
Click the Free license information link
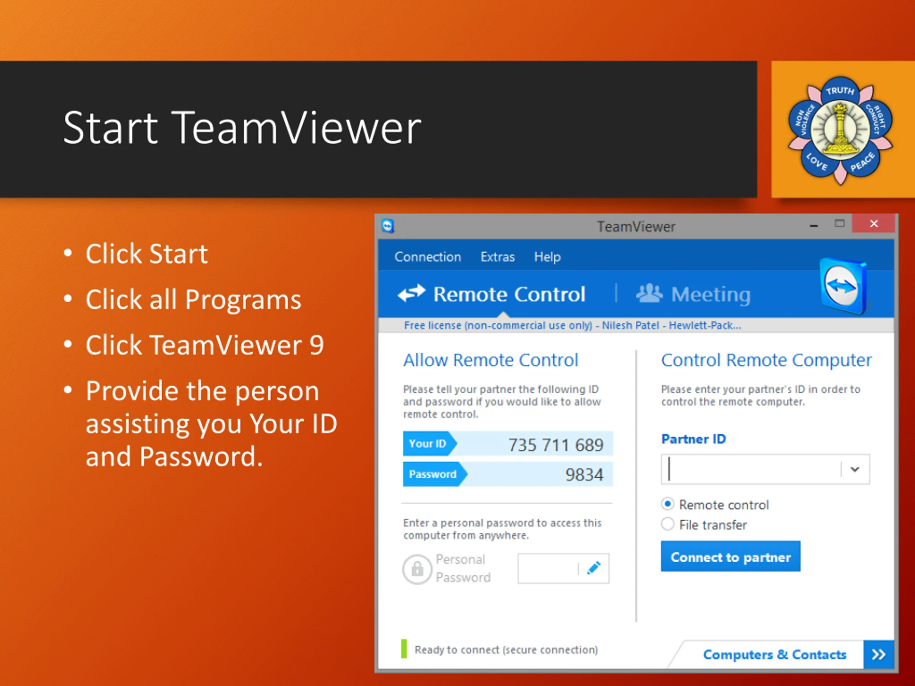573,325
